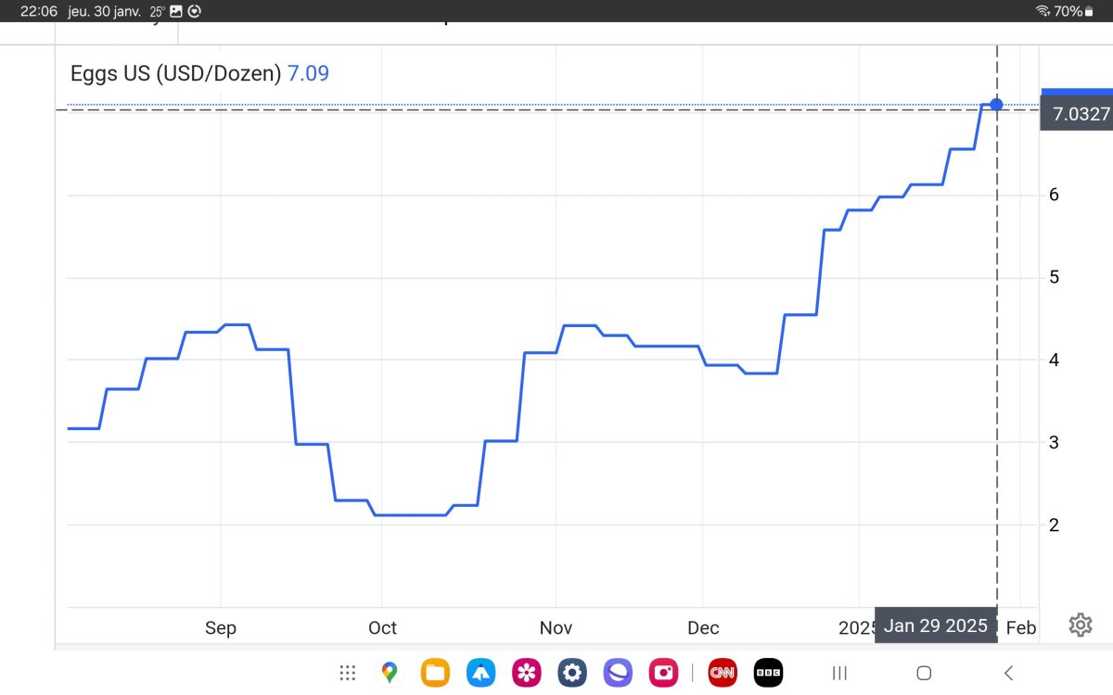This screenshot has width=1113, height=695.
Task: Launch the Samsung Internet browser
Action: pyautogui.click(x=617, y=673)
